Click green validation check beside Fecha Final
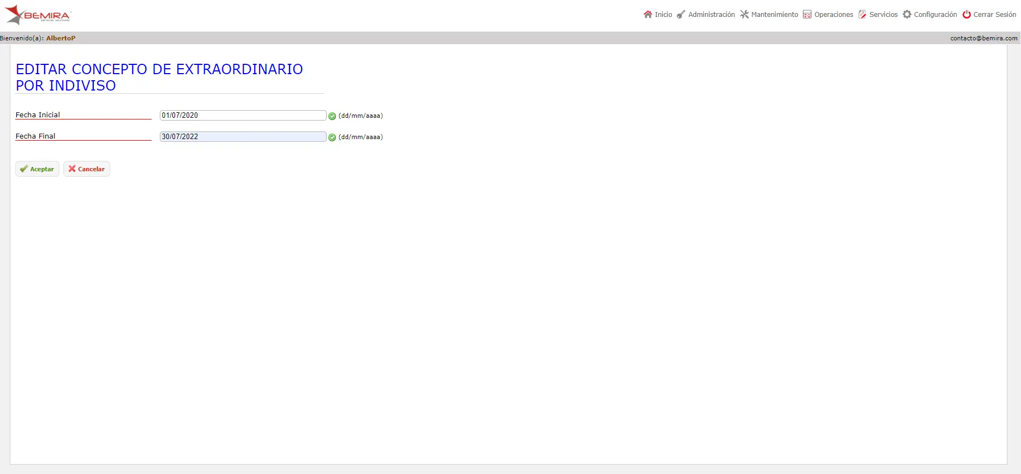1021x474 pixels. [332, 137]
